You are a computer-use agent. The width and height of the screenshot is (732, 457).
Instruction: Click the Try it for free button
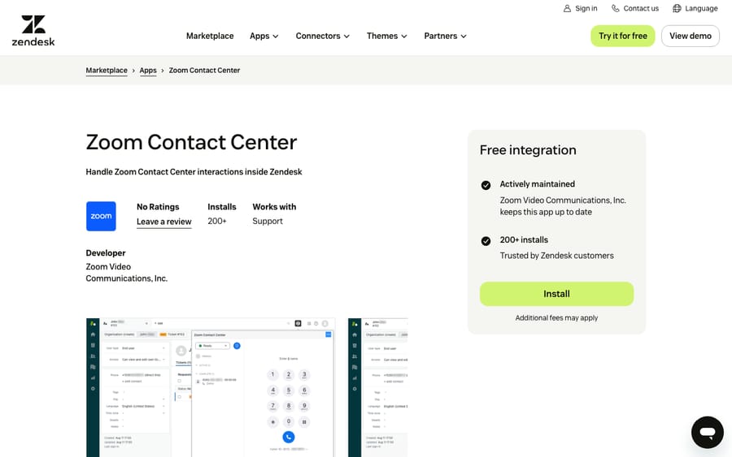point(623,36)
